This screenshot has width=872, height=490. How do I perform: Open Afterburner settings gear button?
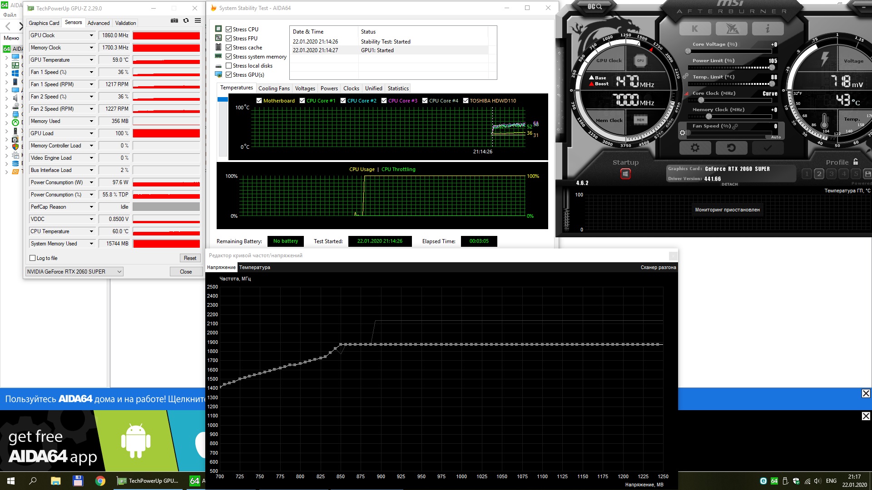(695, 148)
